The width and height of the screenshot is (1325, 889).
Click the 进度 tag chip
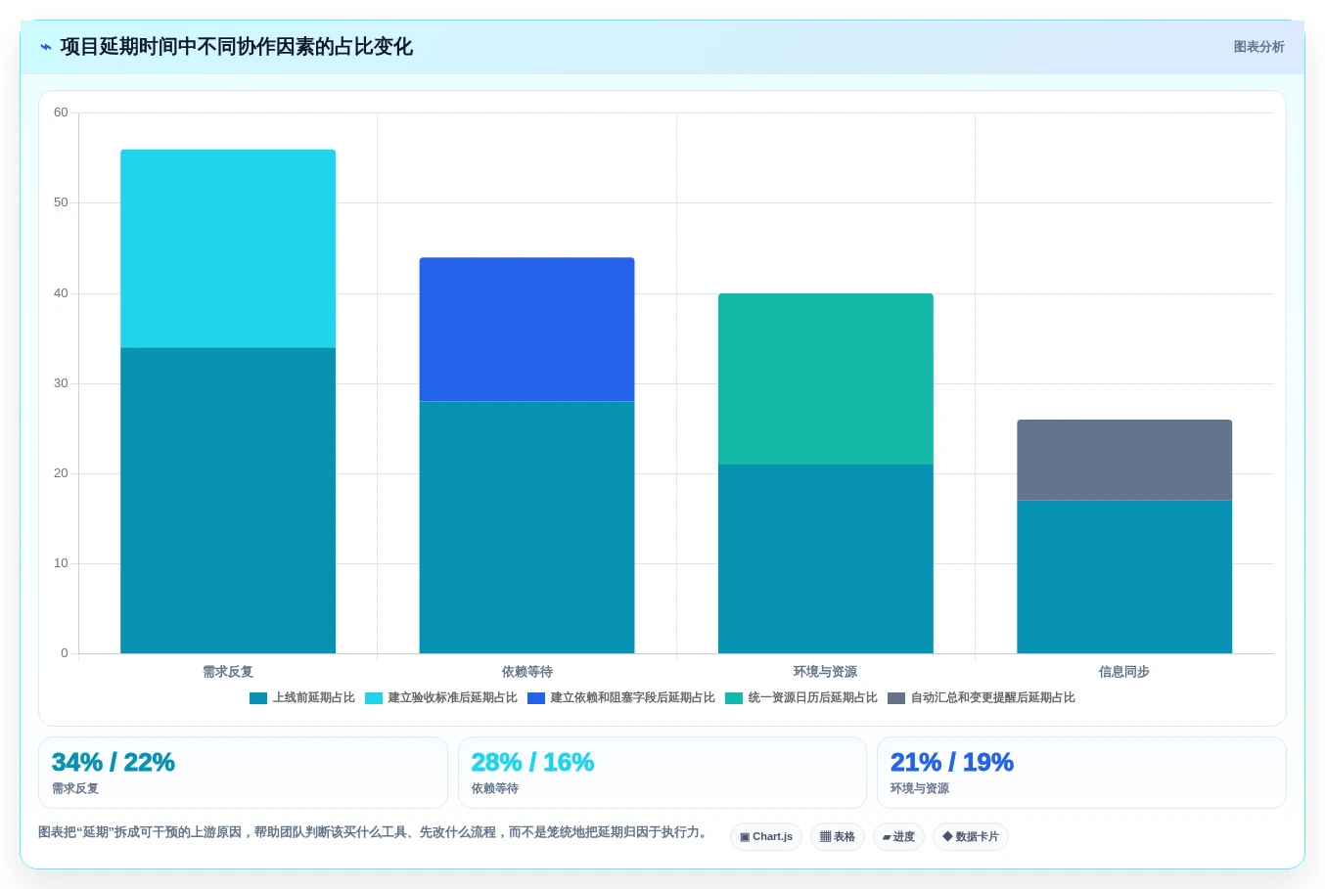[898, 836]
